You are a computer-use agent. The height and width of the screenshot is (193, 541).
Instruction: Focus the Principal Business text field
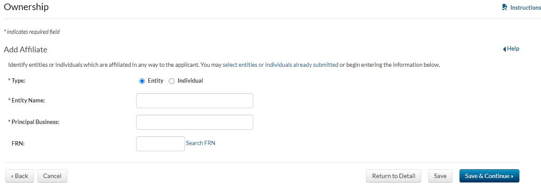pyautogui.click(x=194, y=122)
